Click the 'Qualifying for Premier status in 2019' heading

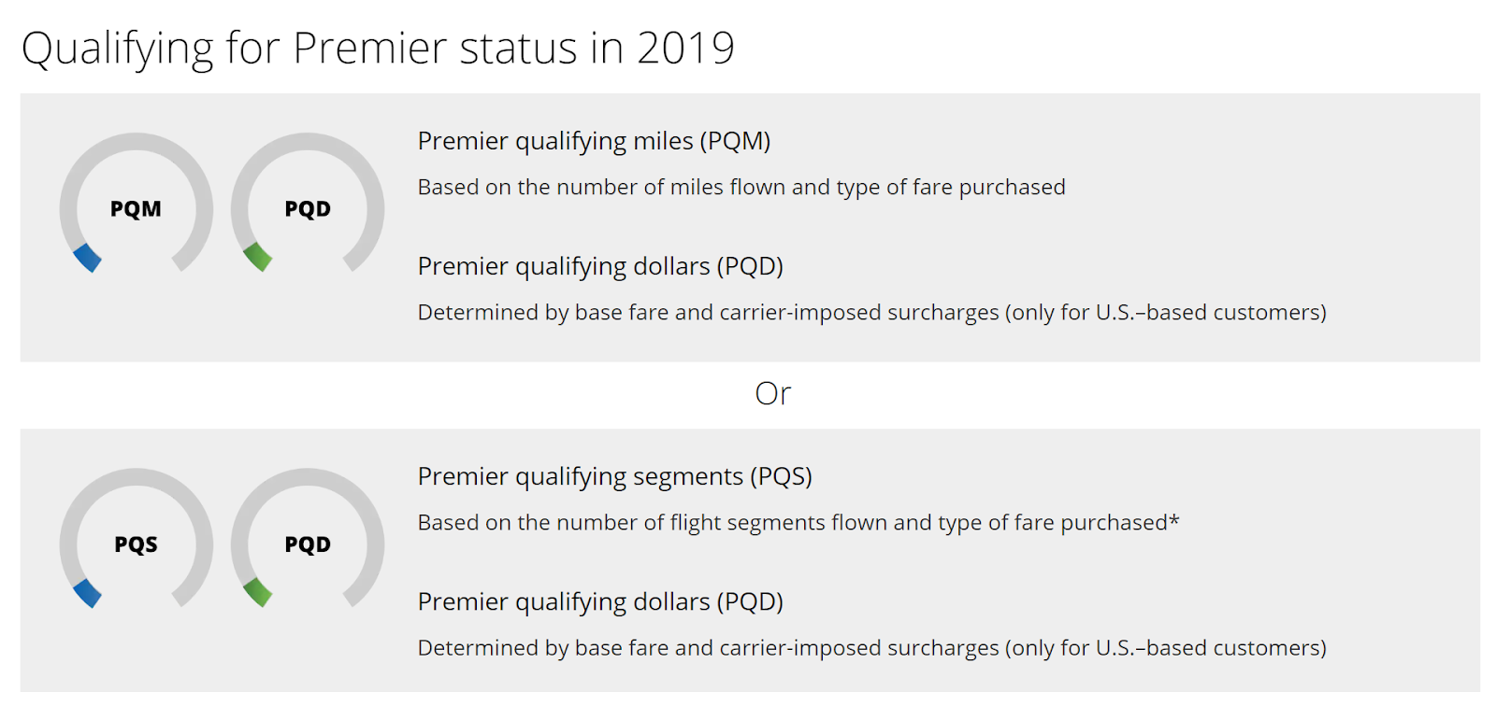(x=378, y=49)
